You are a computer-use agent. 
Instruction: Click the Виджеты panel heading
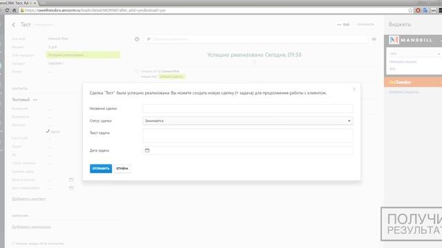pyautogui.click(x=400, y=25)
